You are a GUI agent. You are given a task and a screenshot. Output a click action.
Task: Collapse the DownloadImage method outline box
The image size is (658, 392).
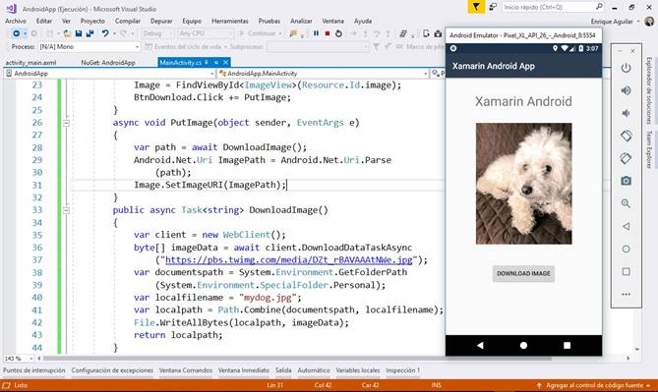pos(66,210)
